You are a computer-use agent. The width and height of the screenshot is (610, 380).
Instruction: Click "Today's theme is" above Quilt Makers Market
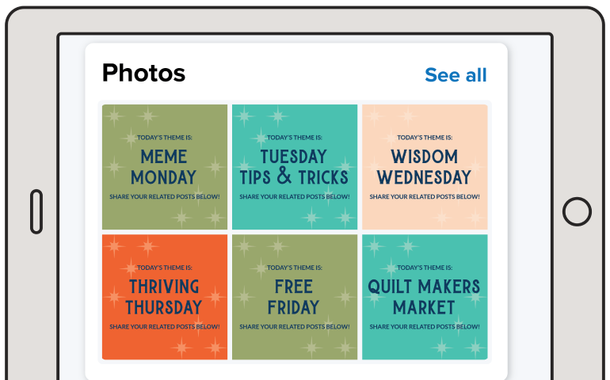tap(424, 268)
